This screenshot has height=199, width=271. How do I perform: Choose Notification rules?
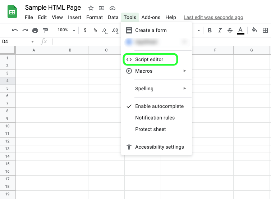(156, 118)
